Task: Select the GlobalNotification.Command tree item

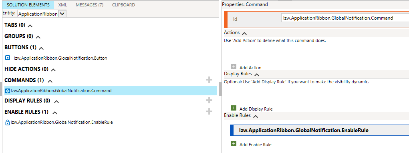Action: pos(111,91)
